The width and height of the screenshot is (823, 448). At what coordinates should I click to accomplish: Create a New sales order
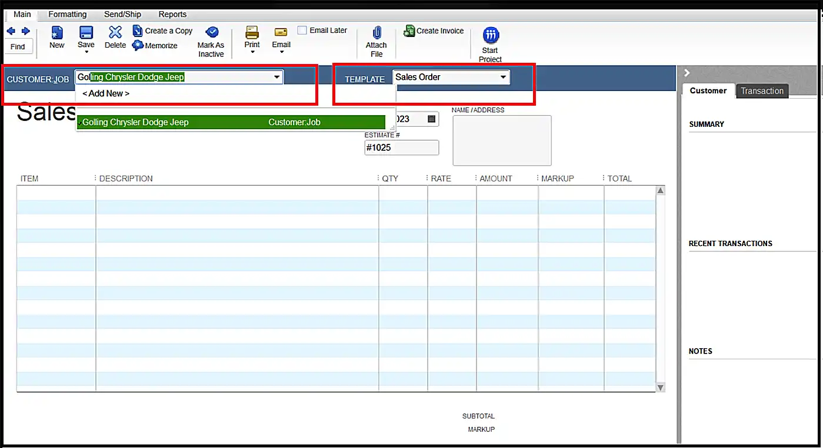point(57,38)
